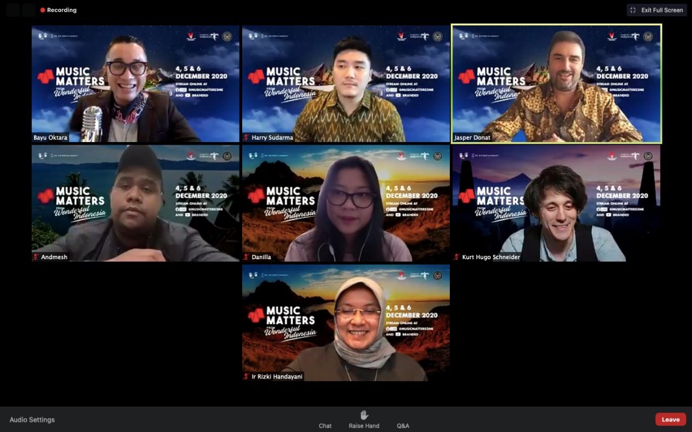Click muted mic icon by Kurt Hugo Schneider
692x432 pixels.
coord(457,257)
